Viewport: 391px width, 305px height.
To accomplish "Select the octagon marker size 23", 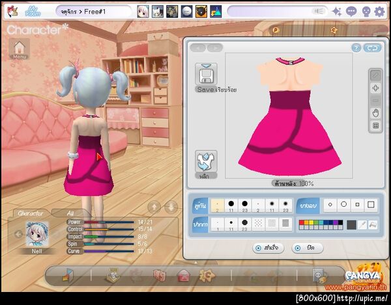I will point(245,224).
